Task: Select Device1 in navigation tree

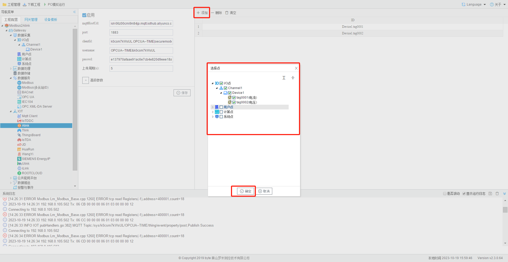Action: point(36,49)
